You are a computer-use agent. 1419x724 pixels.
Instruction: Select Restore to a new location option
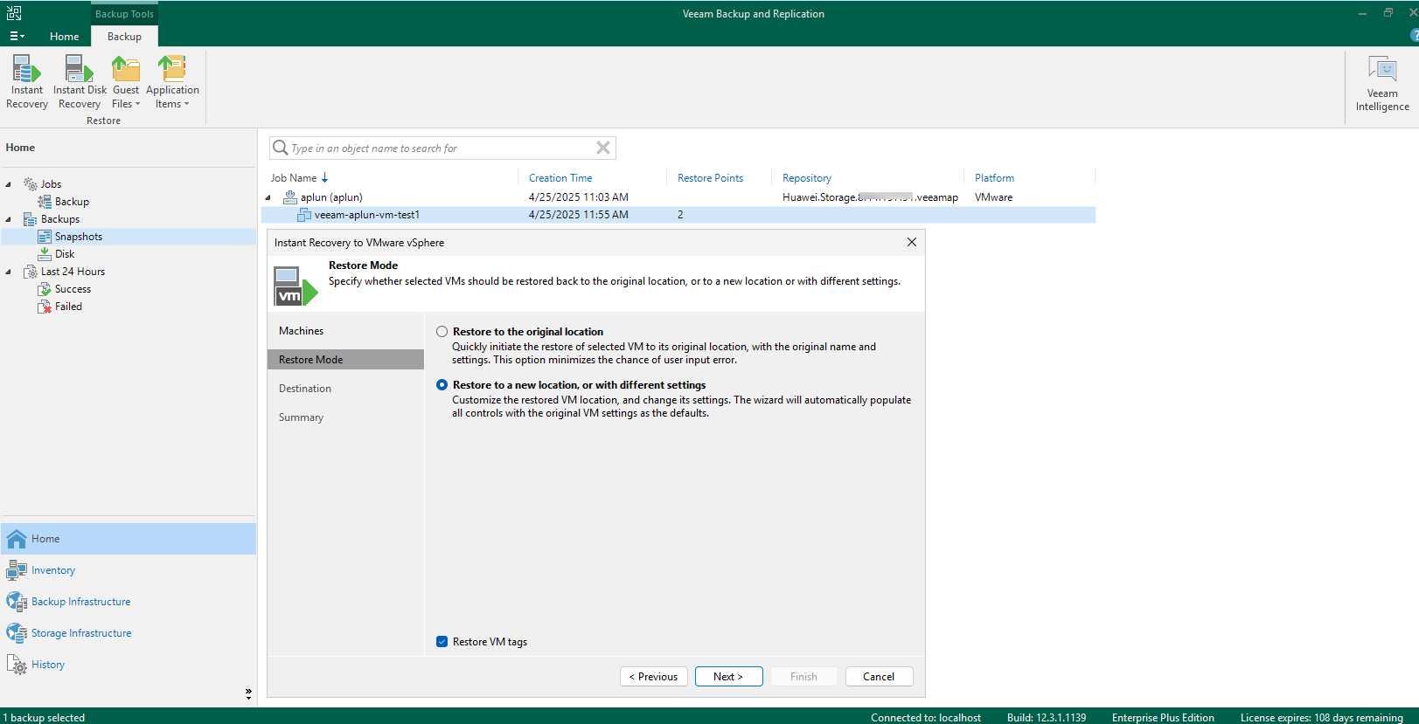[442, 385]
